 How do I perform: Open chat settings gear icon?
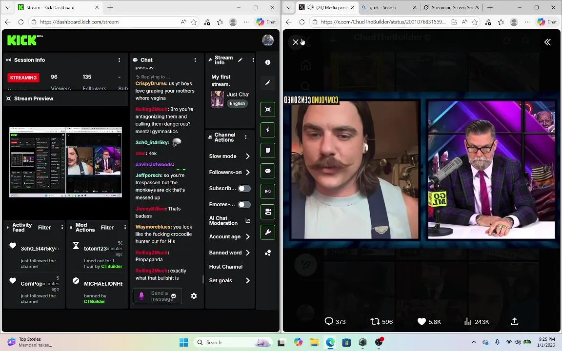pos(194,296)
